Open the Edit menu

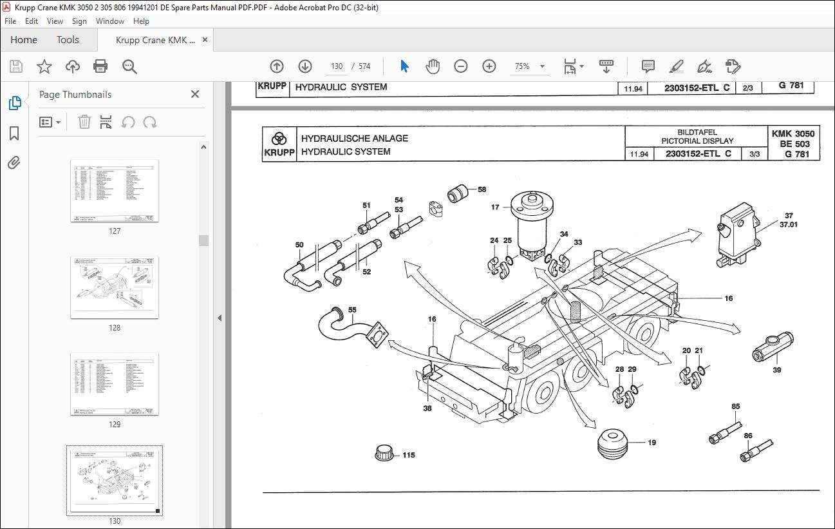click(x=32, y=21)
